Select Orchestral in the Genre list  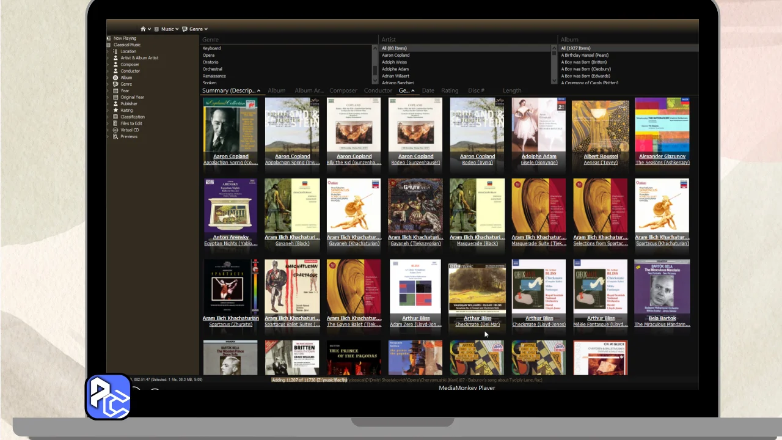point(213,69)
